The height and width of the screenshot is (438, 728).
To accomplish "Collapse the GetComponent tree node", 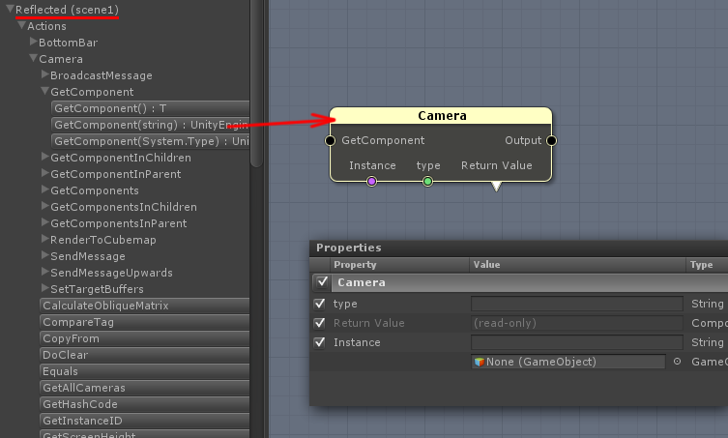I will coord(44,91).
